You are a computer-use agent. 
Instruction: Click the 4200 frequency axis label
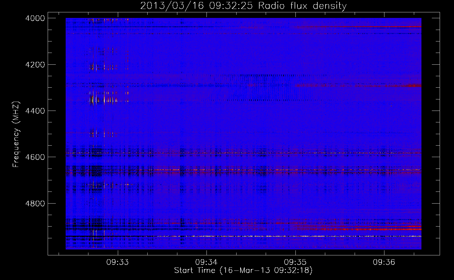click(35, 65)
